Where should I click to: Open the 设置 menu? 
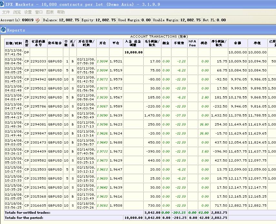click(28, 12)
